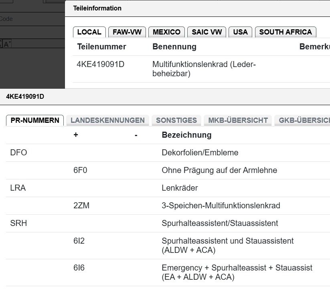Select the 2ZM 3-Speichen-Multifunktionslenkrad row

coord(168,206)
